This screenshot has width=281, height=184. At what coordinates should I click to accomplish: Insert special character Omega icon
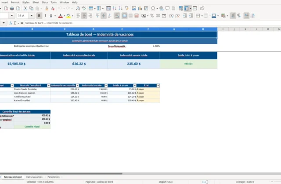tap(153, 8)
